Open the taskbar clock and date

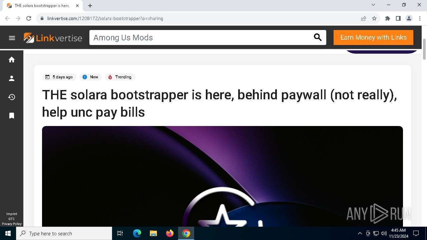point(398,233)
